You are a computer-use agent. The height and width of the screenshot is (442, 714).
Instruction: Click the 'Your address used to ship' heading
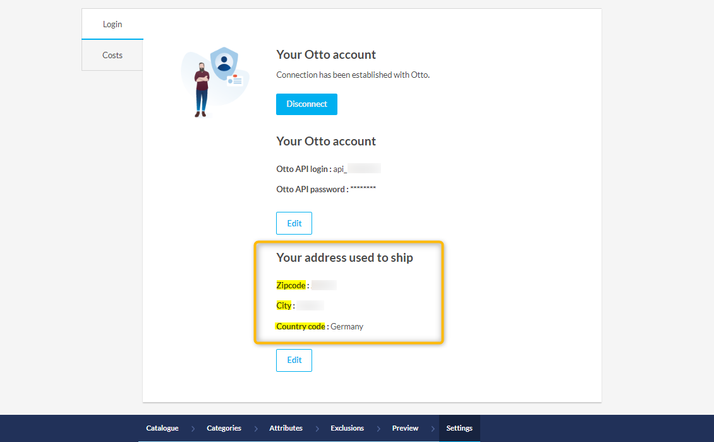pyautogui.click(x=344, y=257)
